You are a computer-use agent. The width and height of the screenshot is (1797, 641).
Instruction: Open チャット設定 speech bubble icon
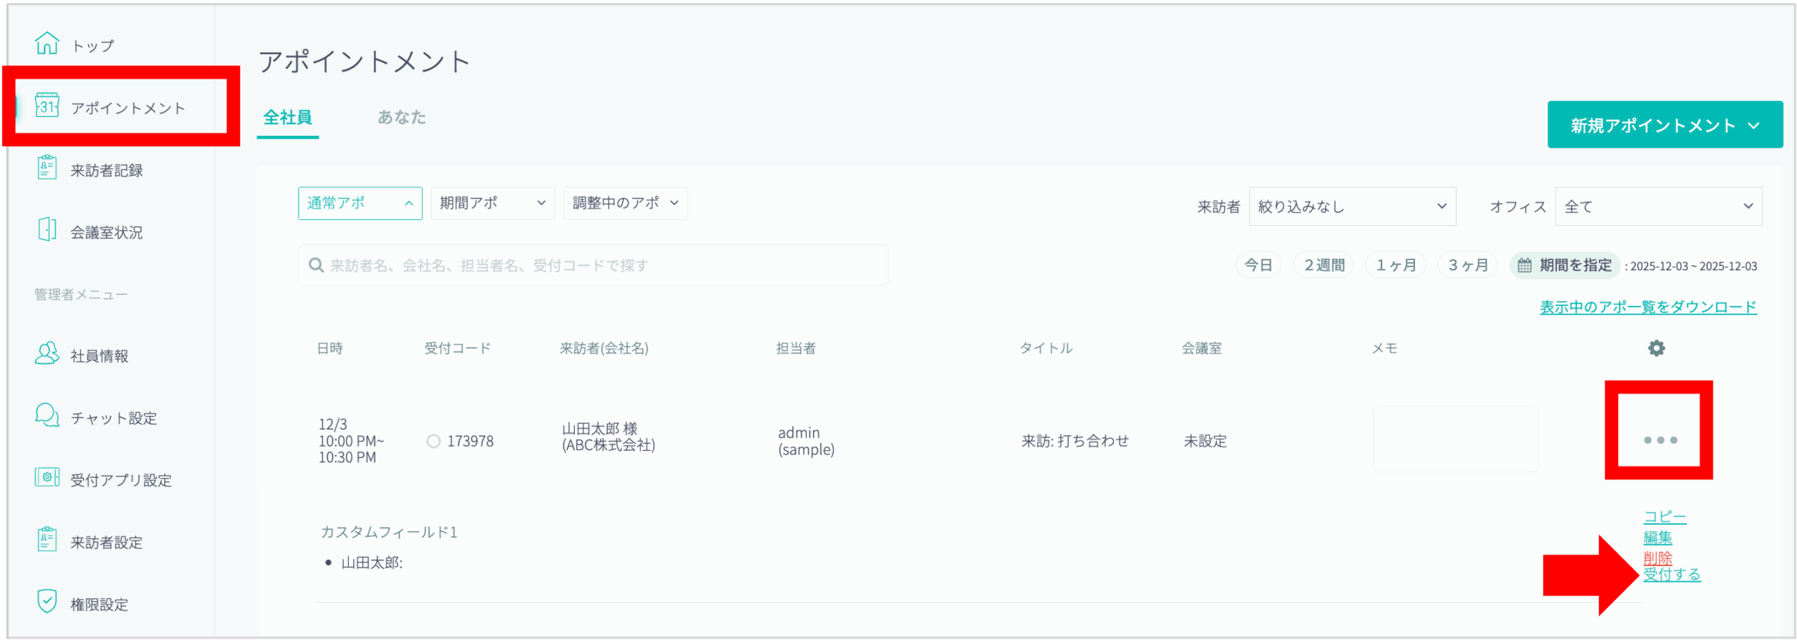pyautogui.click(x=47, y=416)
